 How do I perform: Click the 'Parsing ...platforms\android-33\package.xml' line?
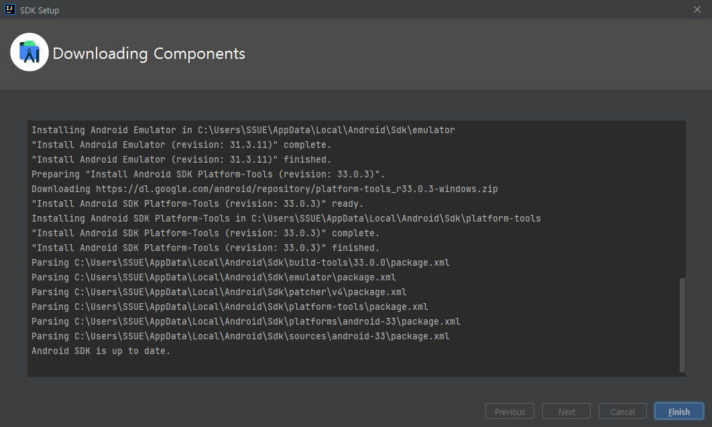tap(245, 321)
